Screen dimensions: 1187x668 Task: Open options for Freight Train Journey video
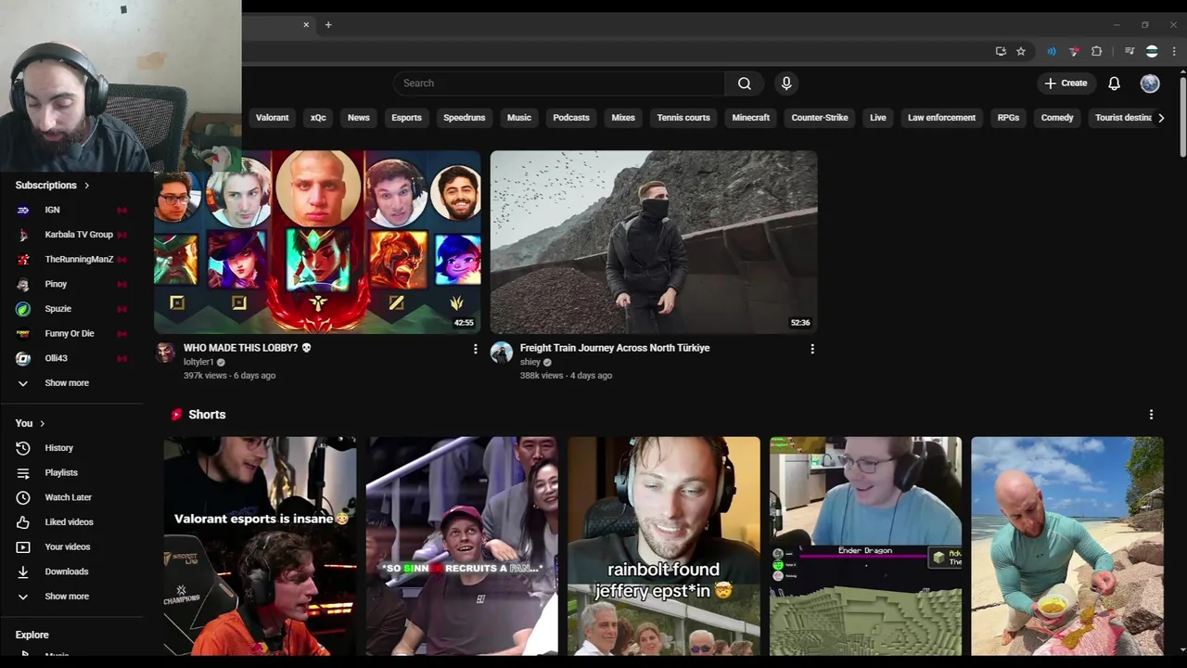pos(812,349)
